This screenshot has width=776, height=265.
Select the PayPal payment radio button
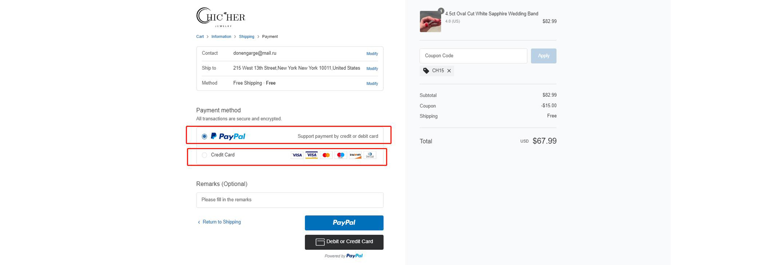point(204,137)
